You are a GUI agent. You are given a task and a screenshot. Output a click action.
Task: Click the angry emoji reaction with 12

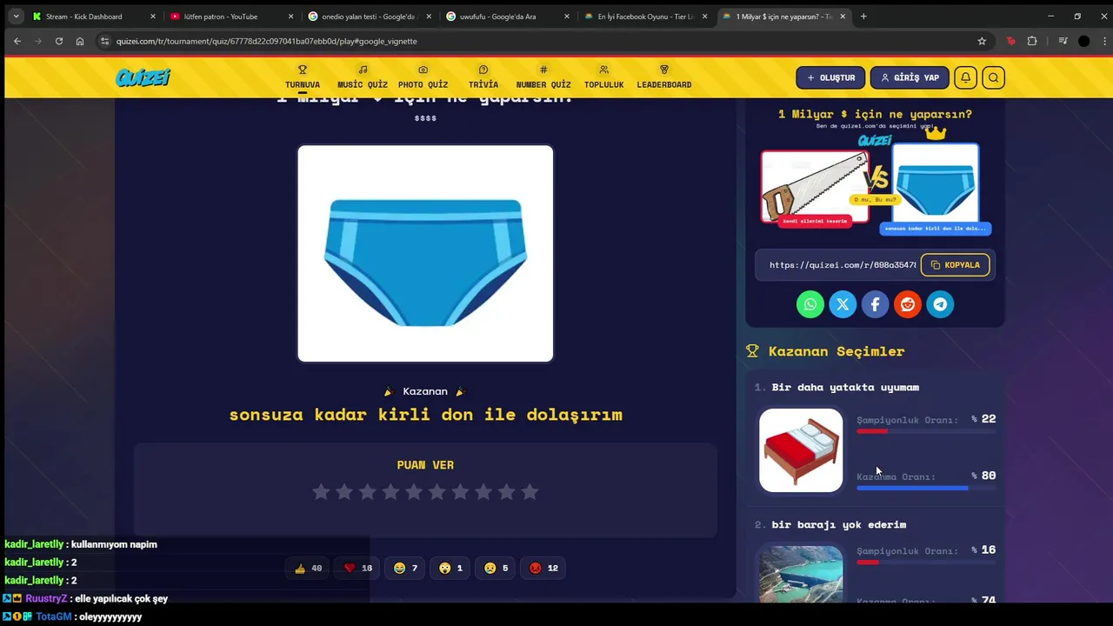543,568
